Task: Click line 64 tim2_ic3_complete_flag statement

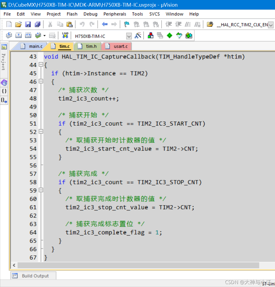Action: pos(114,233)
